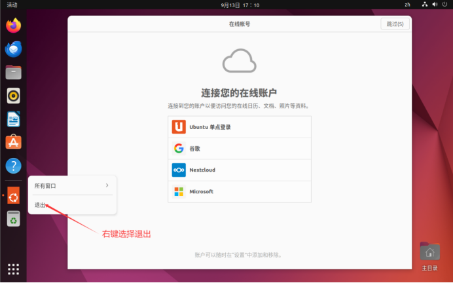The height and width of the screenshot is (283, 453).
Task: Select the Microsoft account row
Action: tap(240, 191)
